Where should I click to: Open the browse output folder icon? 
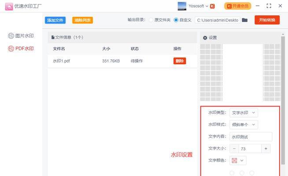click(245, 20)
